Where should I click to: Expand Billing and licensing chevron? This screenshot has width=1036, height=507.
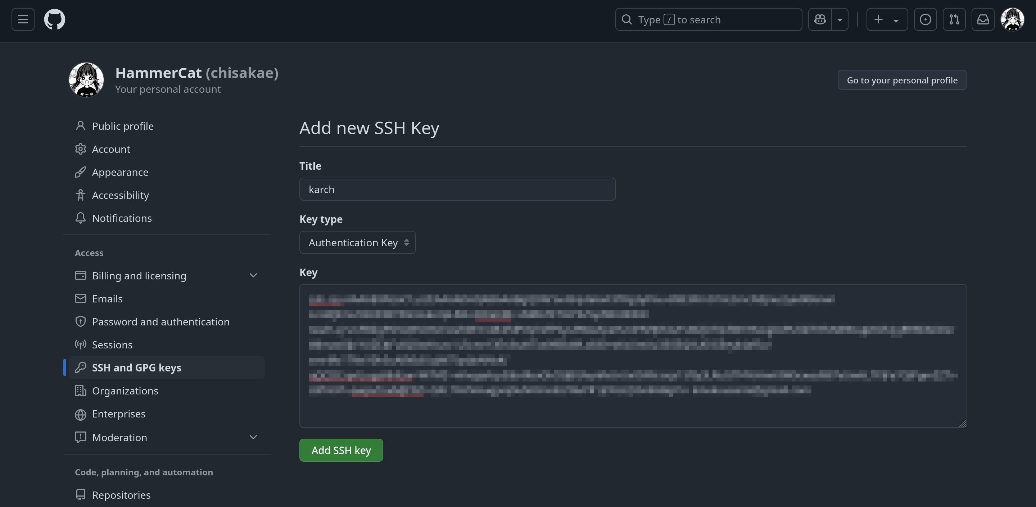point(253,275)
